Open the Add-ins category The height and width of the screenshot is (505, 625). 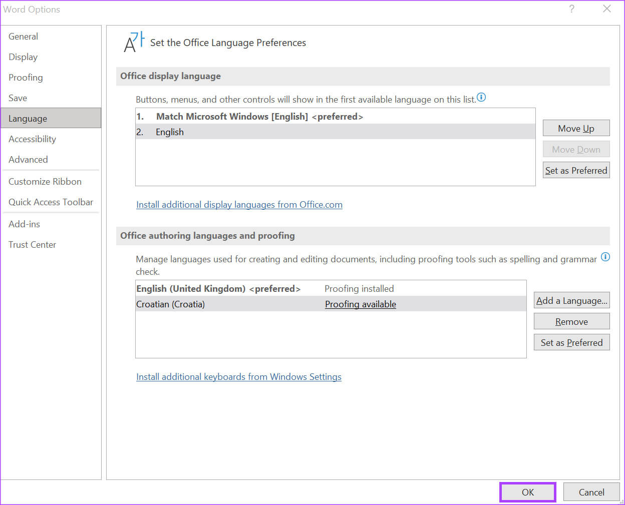[51, 224]
